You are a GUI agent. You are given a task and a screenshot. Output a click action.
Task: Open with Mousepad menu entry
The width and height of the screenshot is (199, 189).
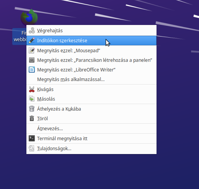click(91, 50)
